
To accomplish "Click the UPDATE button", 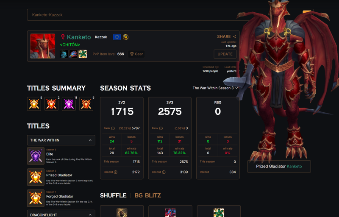I will click(225, 54).
